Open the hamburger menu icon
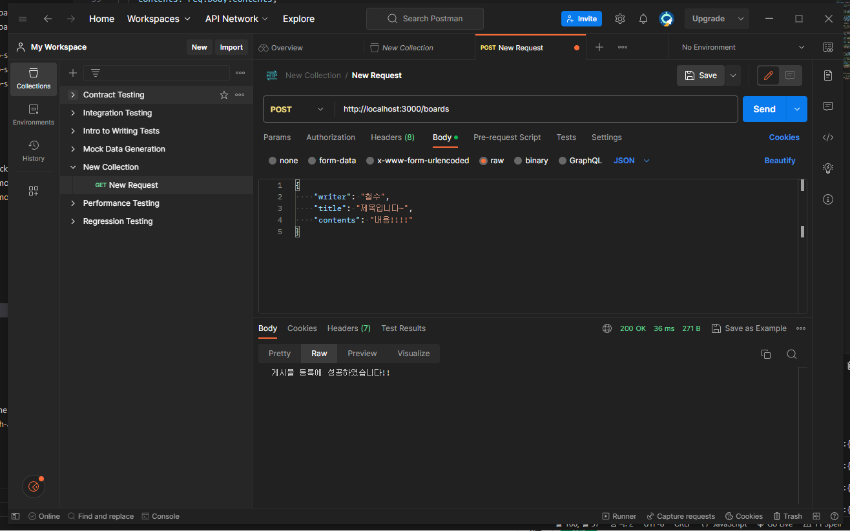Image resolution: width=850 pixels, height=531 pixels. coord(23,19)
